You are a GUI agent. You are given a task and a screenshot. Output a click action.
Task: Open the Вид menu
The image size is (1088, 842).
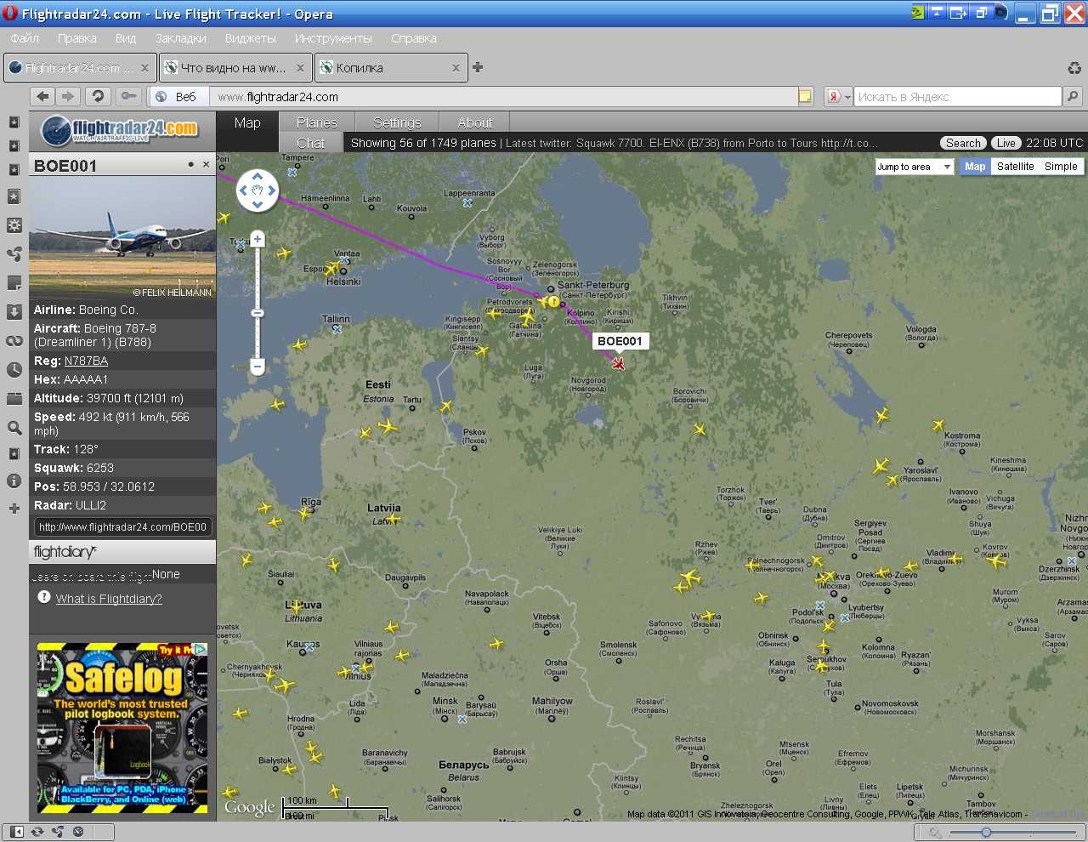click(x=126, y=38)
